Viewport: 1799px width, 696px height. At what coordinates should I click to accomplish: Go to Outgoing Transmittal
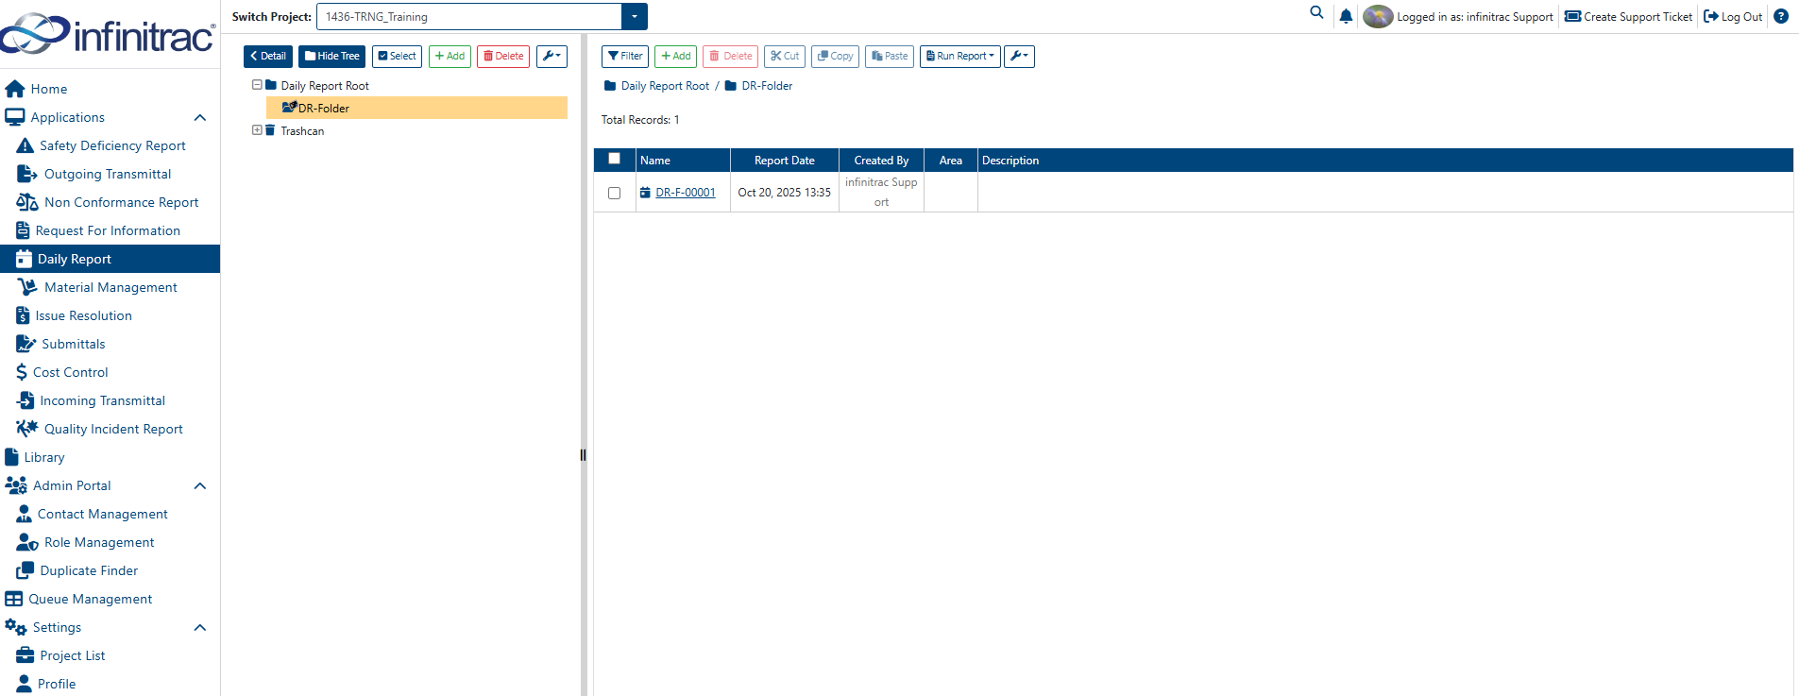pos(108,174)
